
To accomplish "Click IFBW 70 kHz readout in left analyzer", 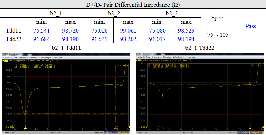I will pyautogui.click(x=54, y=133).
